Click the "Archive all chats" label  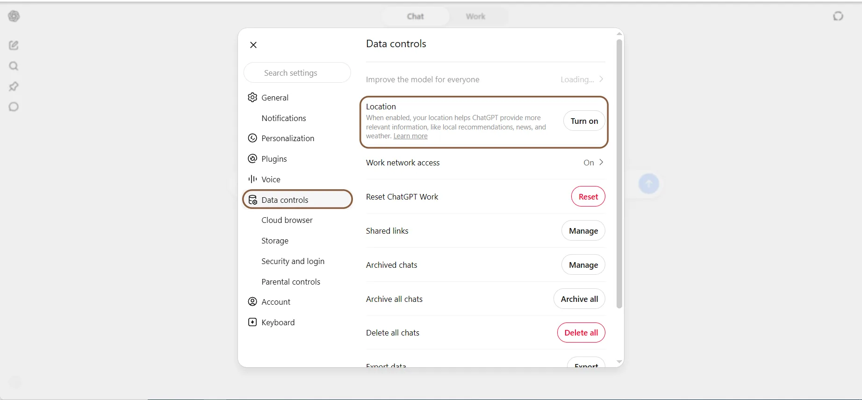coord(394,299)
